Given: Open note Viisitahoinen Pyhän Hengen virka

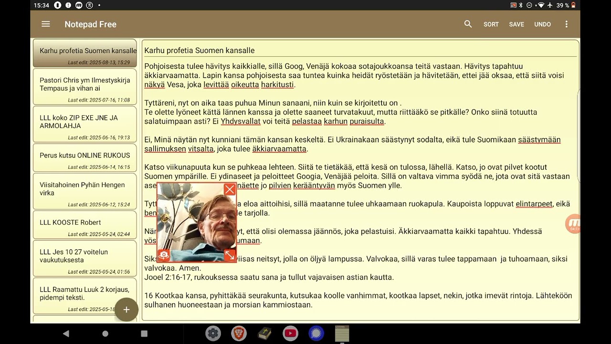Looking at the screenshot, I should [x=85, y=191].
